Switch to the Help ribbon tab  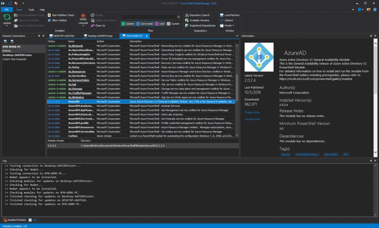point(42,10)
